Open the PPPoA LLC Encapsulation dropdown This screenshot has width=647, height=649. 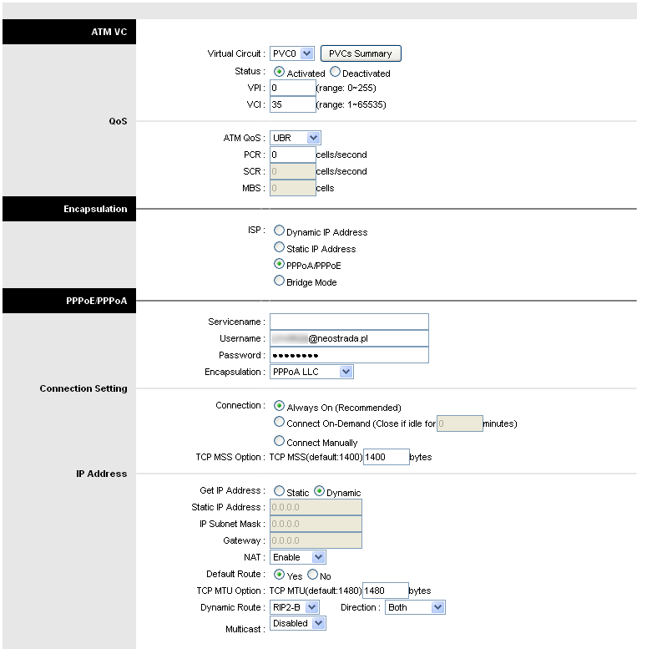(311, 372)
